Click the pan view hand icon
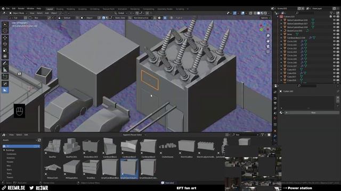The height and width of the screenshot is (191, 341). 268,41
